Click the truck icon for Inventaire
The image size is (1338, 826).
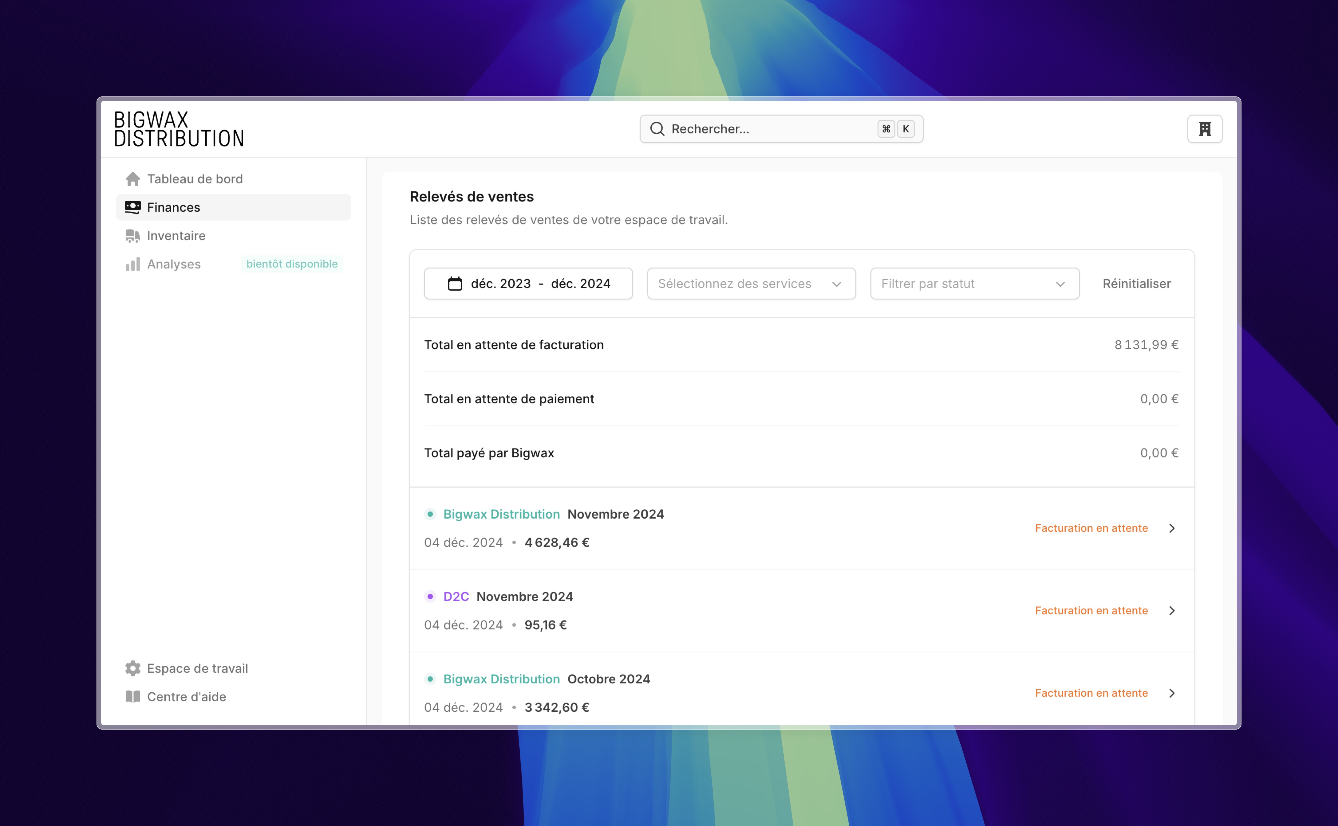tap(132, 236)
